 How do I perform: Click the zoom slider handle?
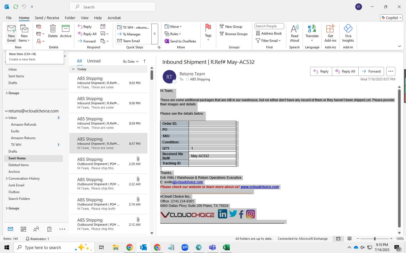(x=375, y=239)
